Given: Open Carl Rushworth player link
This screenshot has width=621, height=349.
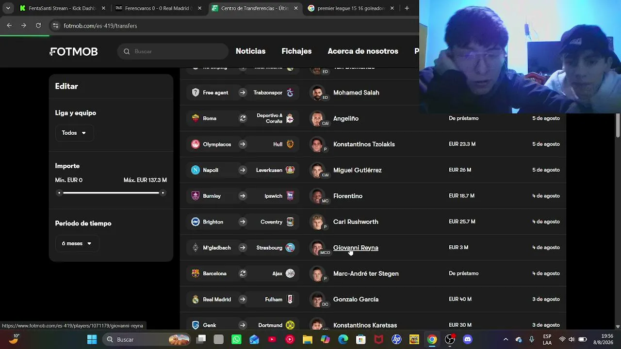Looking at the screenshot, I should pos(356,222).
